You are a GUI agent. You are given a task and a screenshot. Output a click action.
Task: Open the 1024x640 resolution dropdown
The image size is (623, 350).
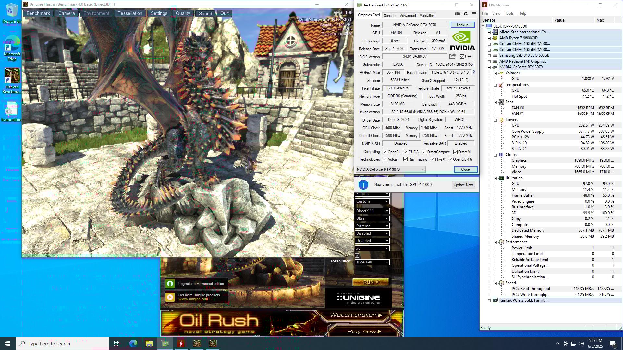pyautogui.click(x=372, y=262)
